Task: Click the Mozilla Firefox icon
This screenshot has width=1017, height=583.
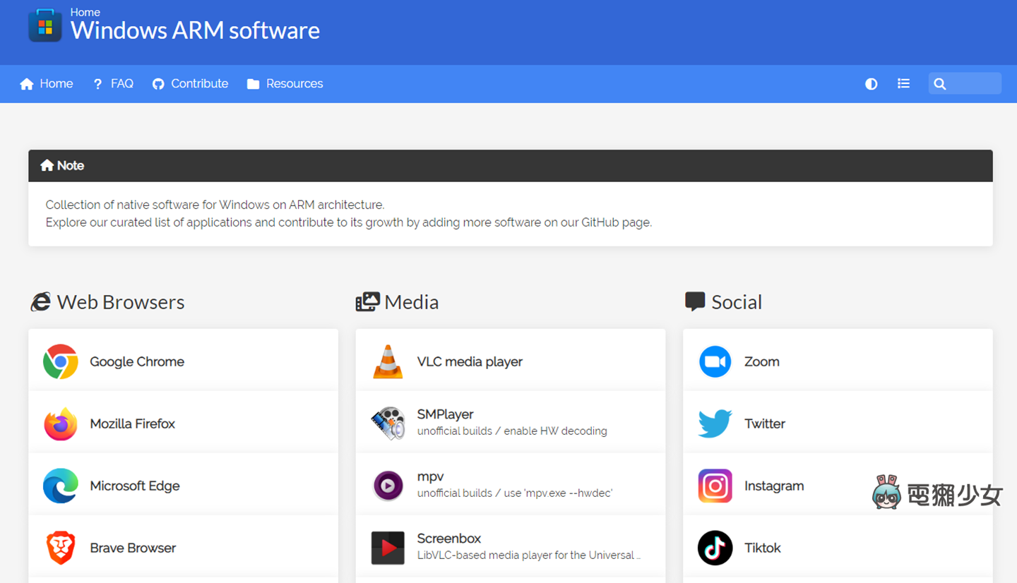Action: pos(61,423)
